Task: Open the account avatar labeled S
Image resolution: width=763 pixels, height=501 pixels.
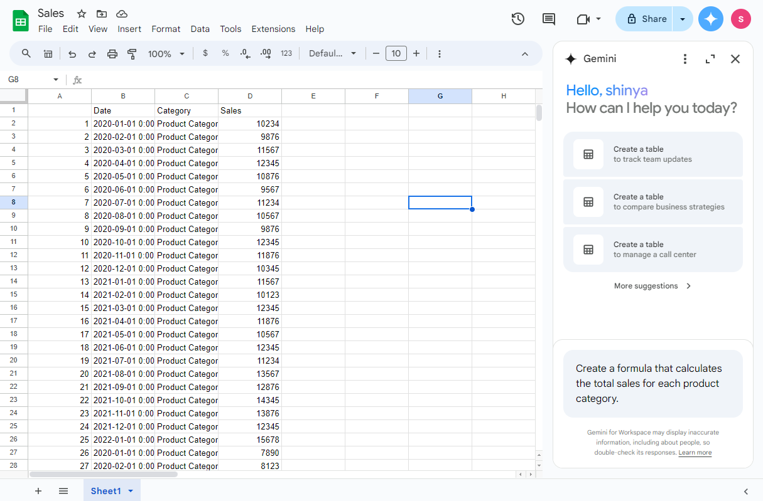Action: (741, 19)
